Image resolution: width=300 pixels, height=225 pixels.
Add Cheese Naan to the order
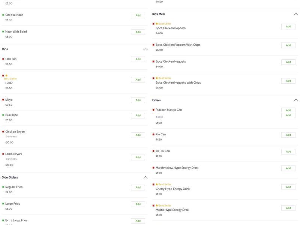tap(138, 15)
